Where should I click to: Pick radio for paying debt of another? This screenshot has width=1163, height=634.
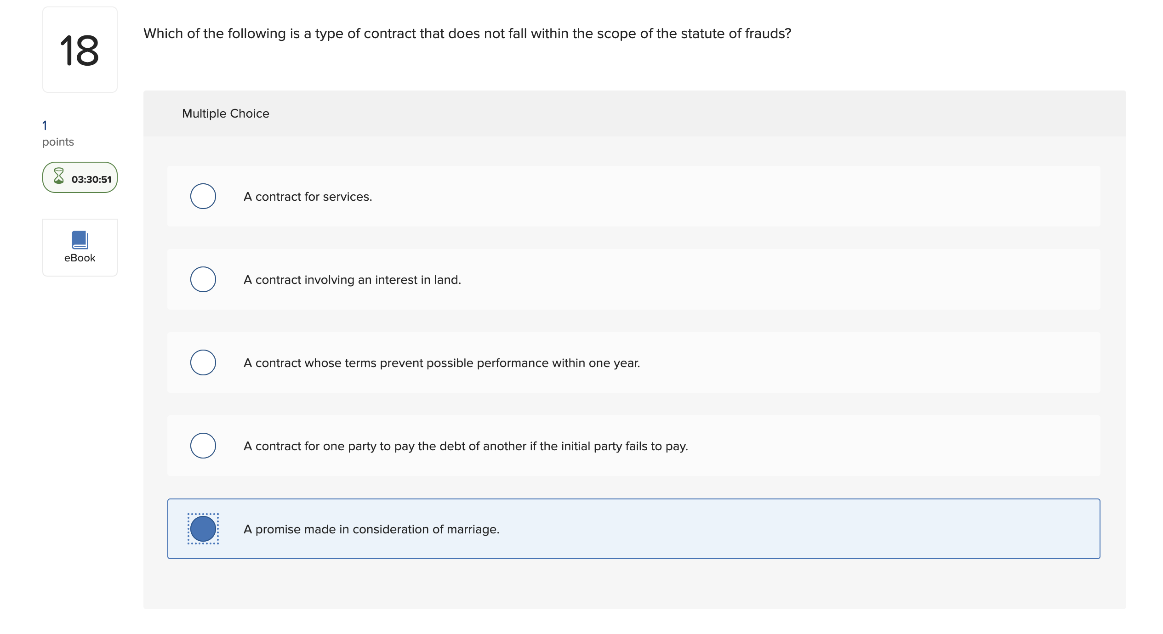(x=203, y=446)
